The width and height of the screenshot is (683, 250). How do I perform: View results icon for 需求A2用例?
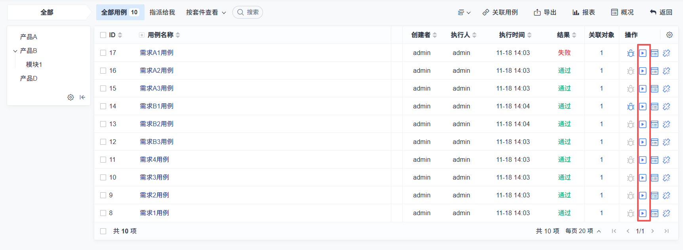(x=654, y=71)
